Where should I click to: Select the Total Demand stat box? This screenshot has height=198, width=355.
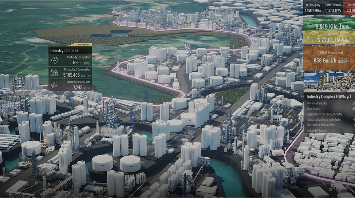(x=333, y=8)
